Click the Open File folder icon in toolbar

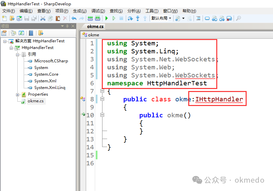click(x=12, y=18)
